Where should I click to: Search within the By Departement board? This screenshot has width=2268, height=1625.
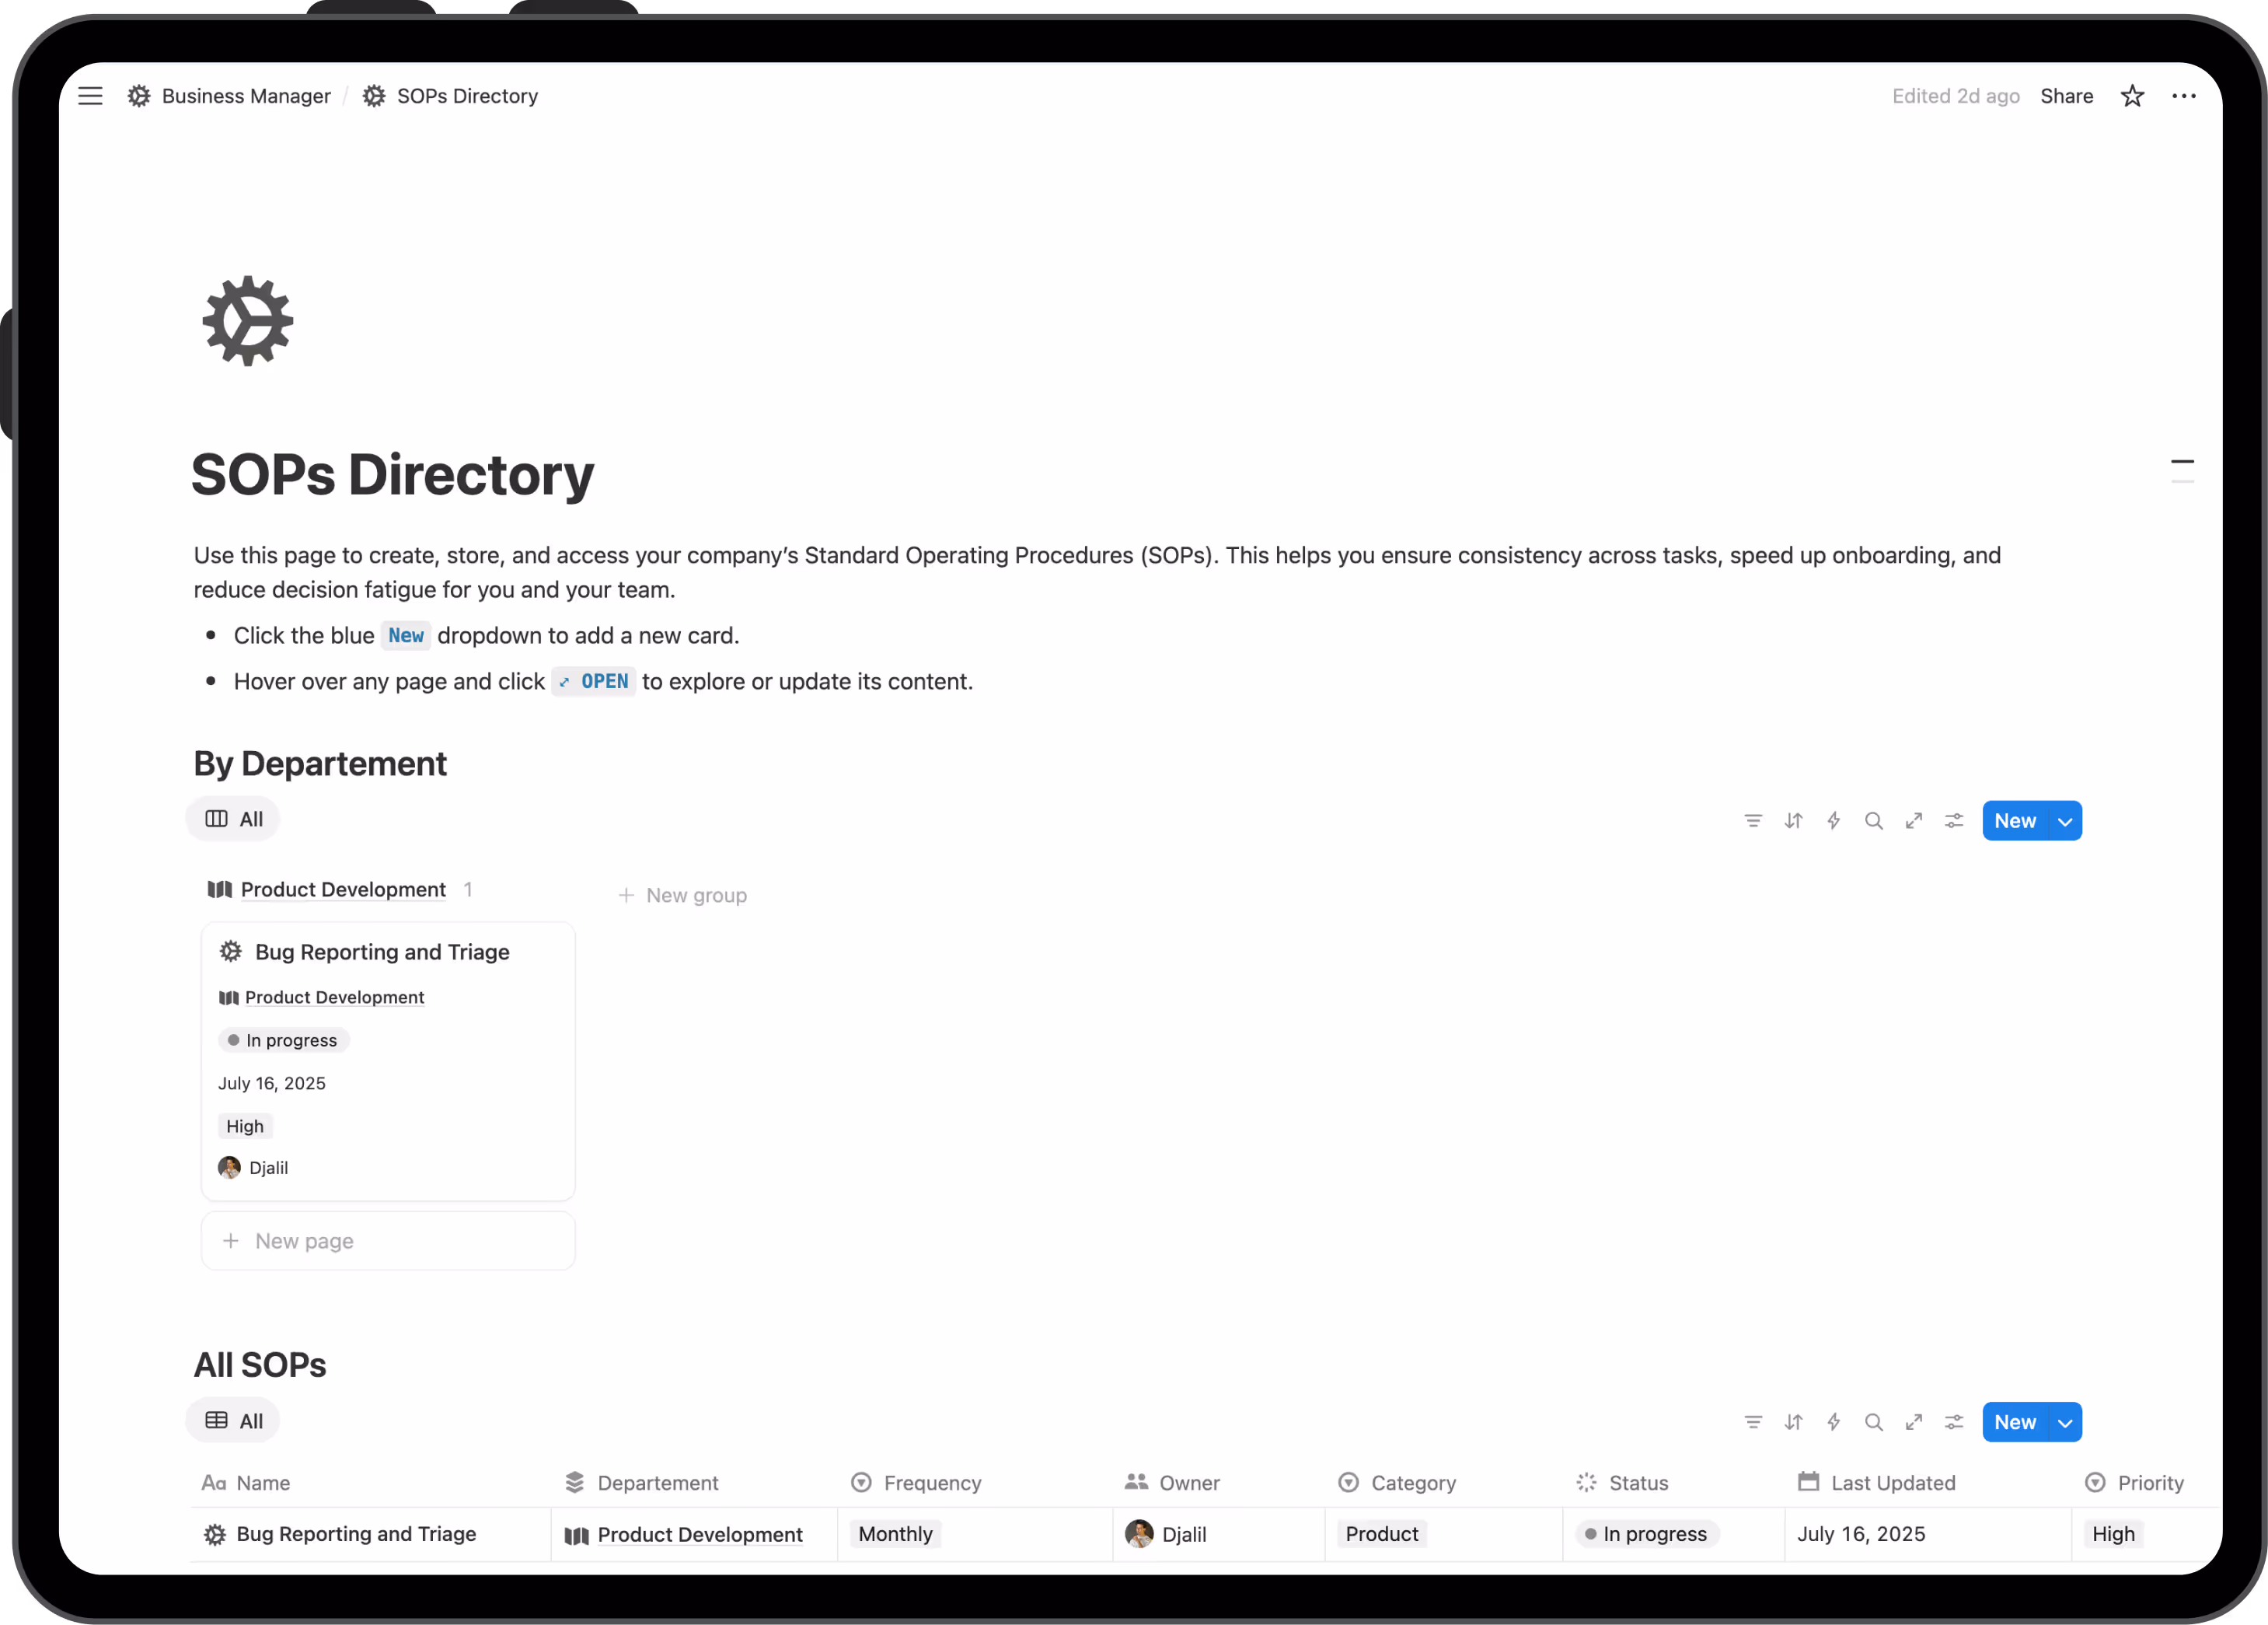click(x=1873, y=820)
